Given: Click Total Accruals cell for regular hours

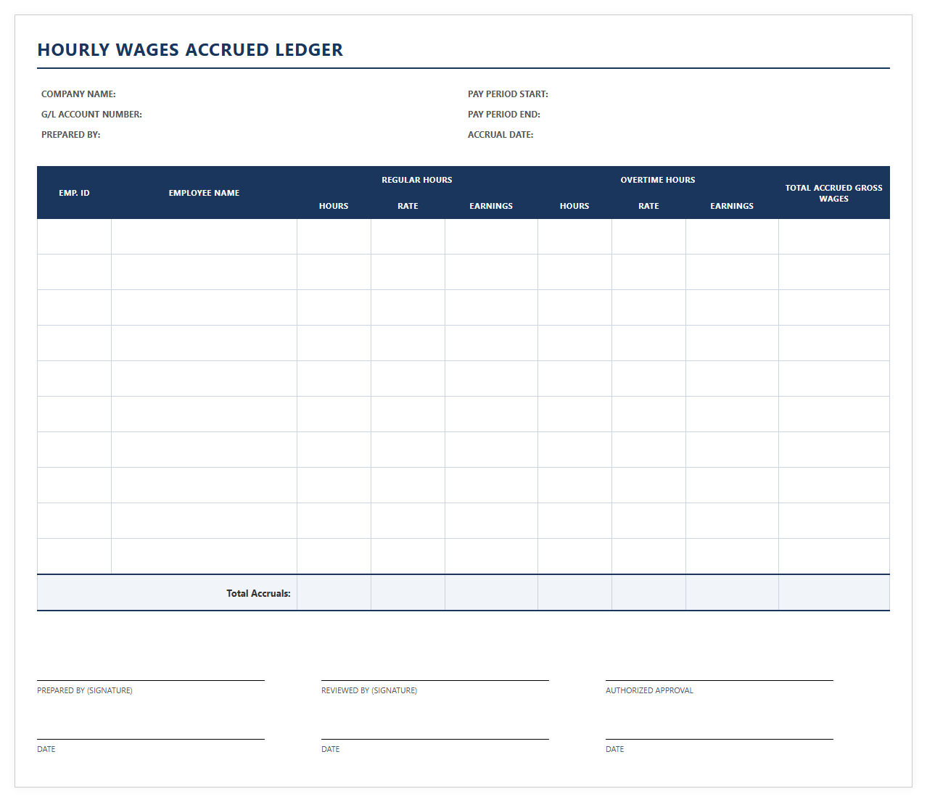Looking at the screenshot, I should tap(334, 593).
